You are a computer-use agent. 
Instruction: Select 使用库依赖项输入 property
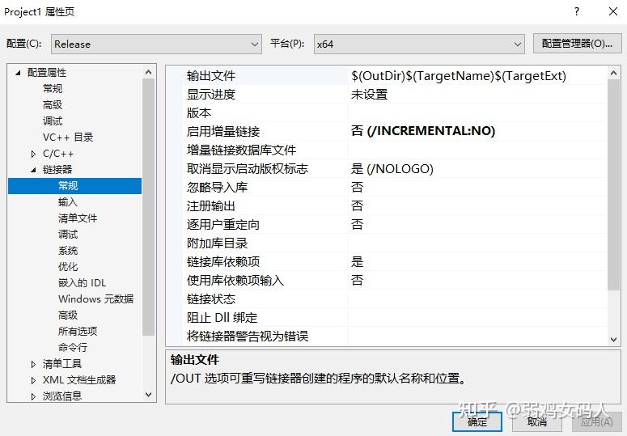[235, 280]
